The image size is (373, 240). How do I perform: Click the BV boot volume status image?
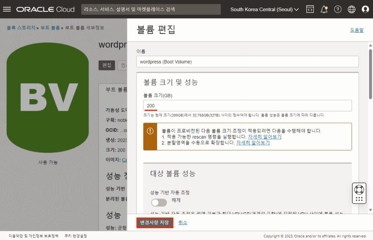[48, 97]
